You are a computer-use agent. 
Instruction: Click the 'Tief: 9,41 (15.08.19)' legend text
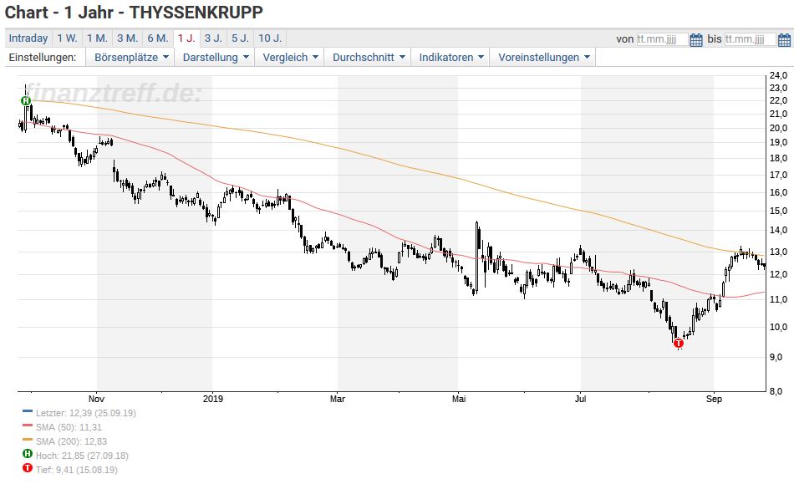pos(76,470)
